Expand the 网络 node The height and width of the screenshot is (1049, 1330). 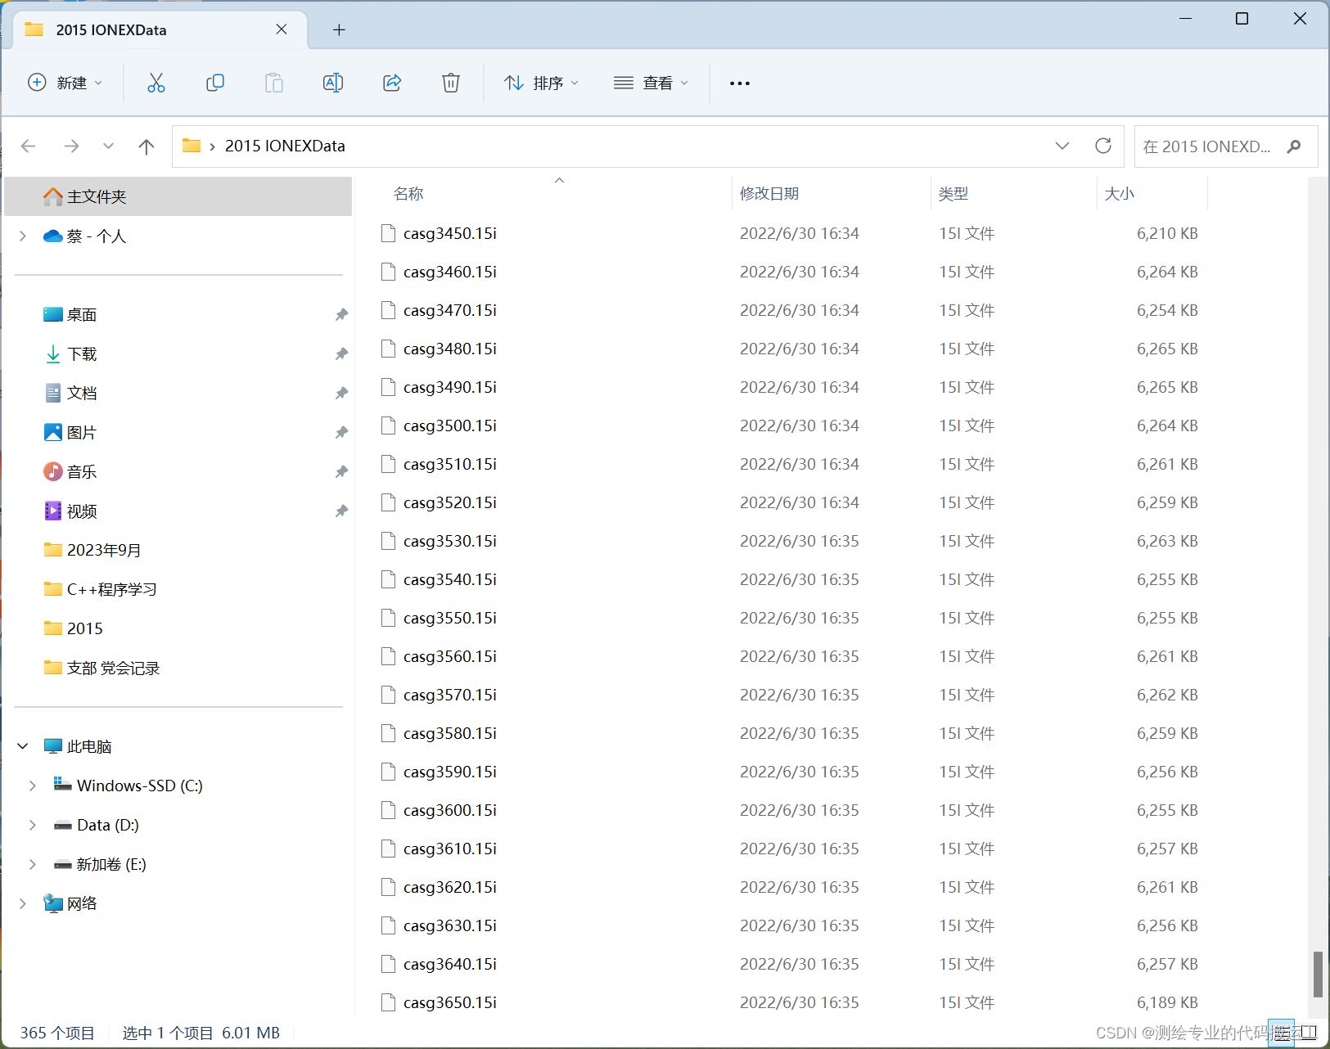click(23, 903)
